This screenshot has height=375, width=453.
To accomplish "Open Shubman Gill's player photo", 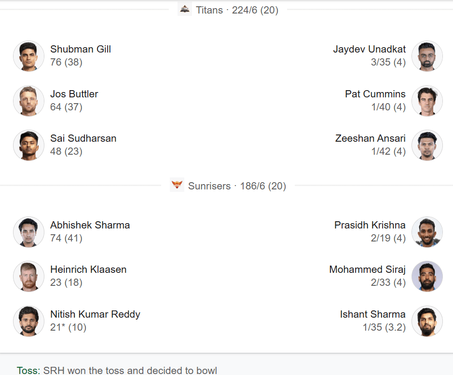I will coord(29,56).
